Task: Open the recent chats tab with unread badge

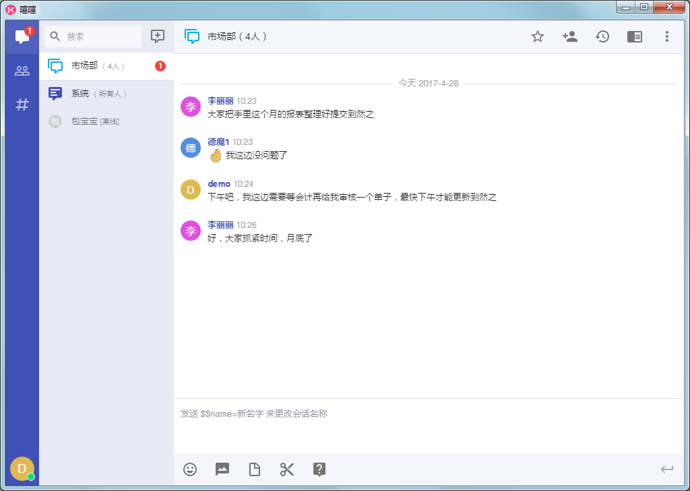Action: pyautogui.click(x=22, y=37)
